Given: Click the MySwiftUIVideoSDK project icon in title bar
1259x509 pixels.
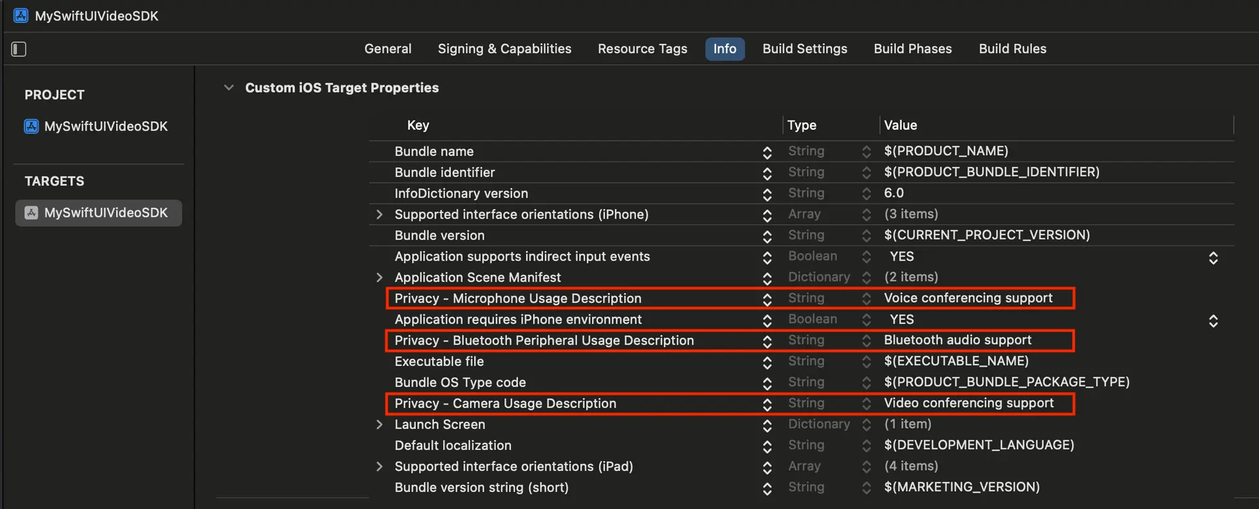Looking at the screenshot, I should 21,16.
